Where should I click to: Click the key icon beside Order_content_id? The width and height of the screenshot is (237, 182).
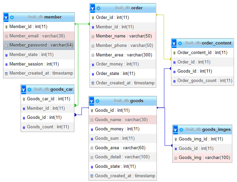tap(174, 53)
